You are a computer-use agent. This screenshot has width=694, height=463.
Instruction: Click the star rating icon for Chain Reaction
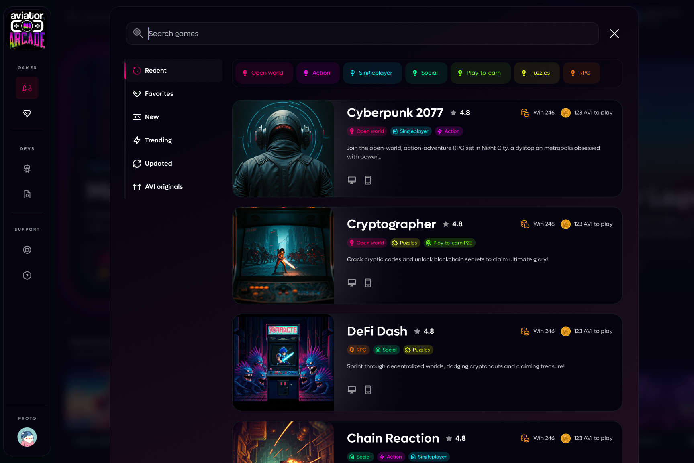coord(449,438)
